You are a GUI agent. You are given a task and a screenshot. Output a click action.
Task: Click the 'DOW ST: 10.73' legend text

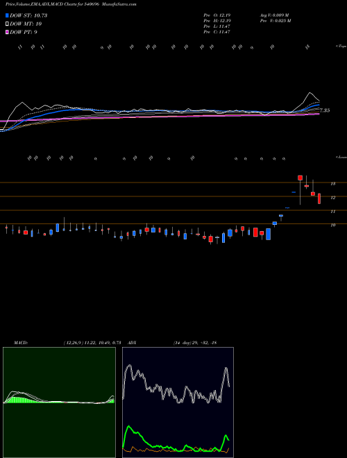click(x=28, y=15)
